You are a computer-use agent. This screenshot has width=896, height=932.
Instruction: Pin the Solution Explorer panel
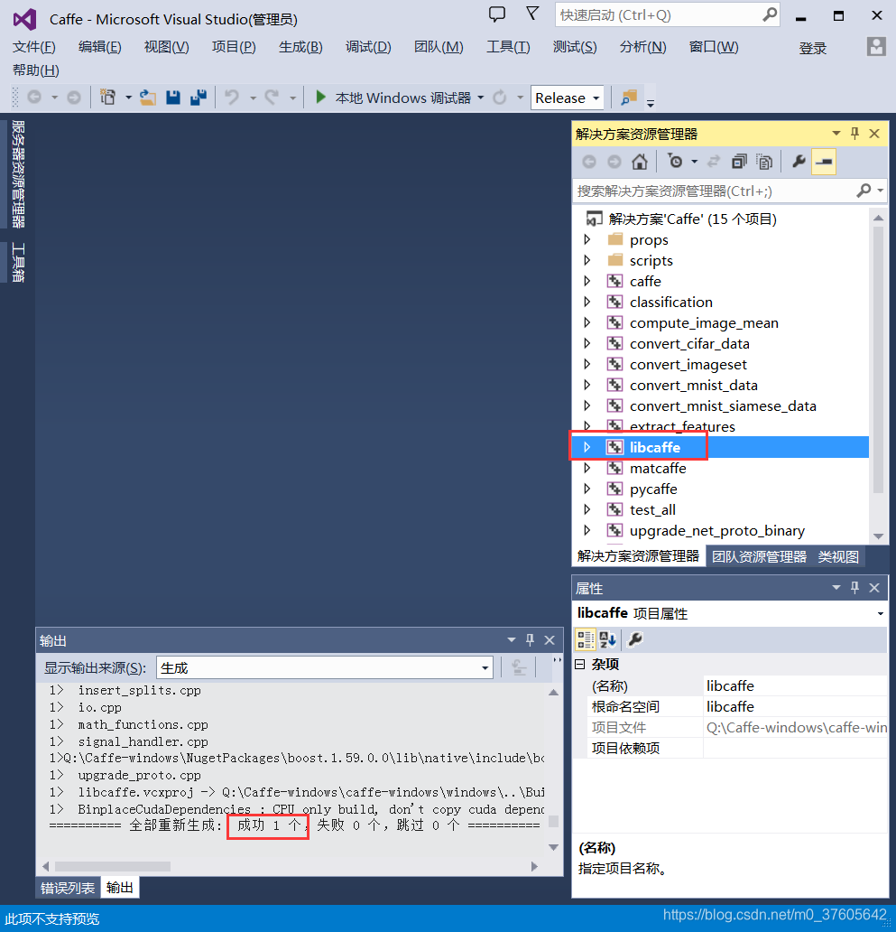coord(855,133)
